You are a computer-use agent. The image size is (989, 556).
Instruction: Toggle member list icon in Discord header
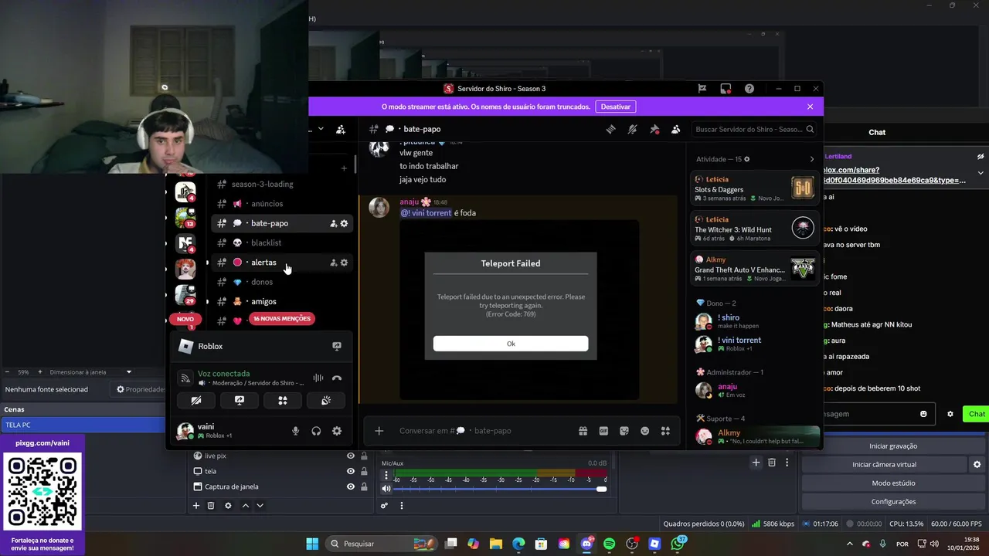coord(676,129)
